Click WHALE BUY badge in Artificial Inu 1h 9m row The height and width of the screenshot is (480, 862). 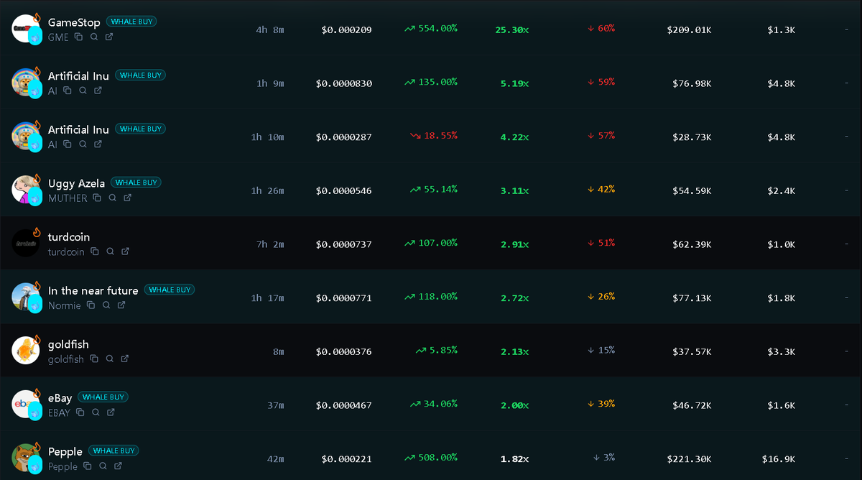140,75
